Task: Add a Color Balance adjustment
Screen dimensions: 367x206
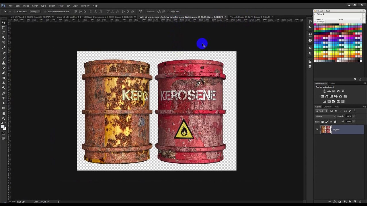Action: 327,96
